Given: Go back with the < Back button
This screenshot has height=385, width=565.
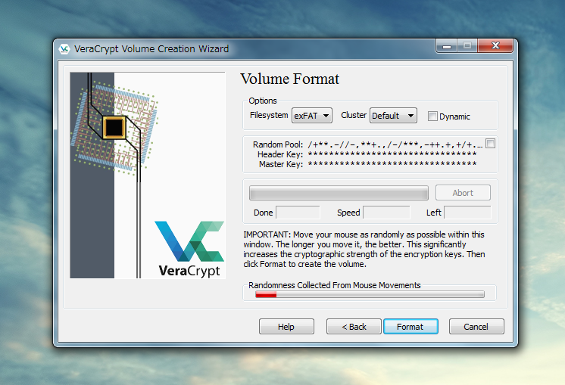Looking at the screenshot, I should coord(354,326).
